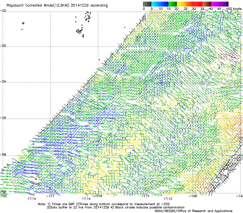This screenshot has height=213, width=243.
Task: Click the '-30' latitude axis label
Action: 3,192
